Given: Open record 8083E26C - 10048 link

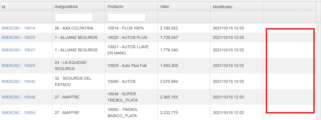Looking at the screenshot, I should [19, 97].
